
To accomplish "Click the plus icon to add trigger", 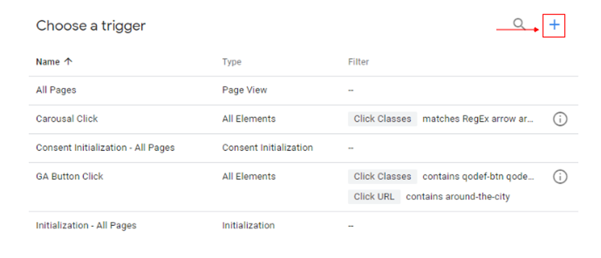I will point(554,25).
